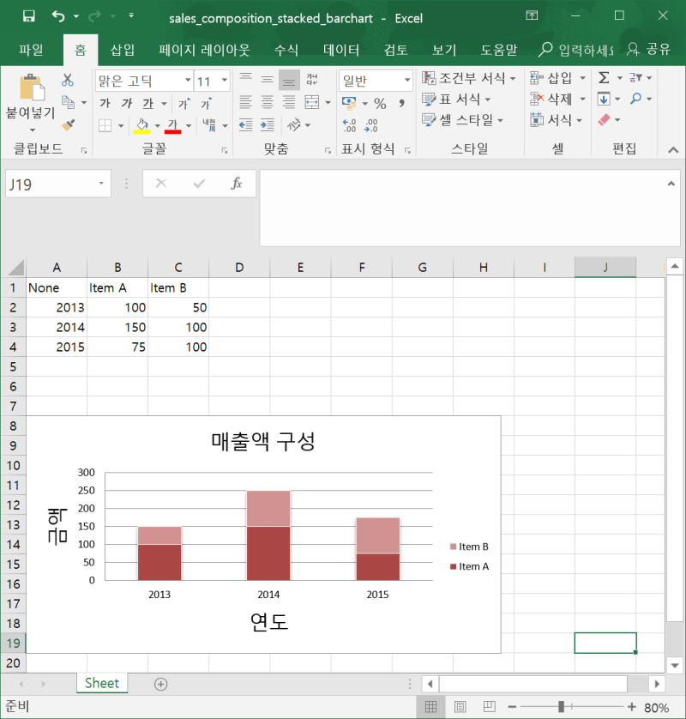Click the percent style % icon
Image resolution: width=686 pixels, height=719 pixels.
pyautogui.click(x=380, y=103)
